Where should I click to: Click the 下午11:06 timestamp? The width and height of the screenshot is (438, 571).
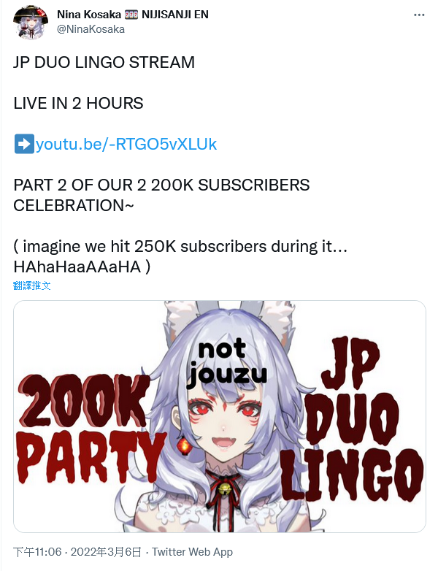pos(37,552)
